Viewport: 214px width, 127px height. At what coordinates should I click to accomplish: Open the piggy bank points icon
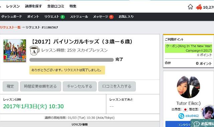pos(199,7)
